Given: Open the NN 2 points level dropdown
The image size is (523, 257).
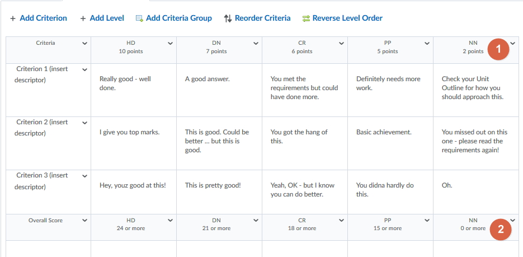Looking at the screenshot, I should point(513,43).
